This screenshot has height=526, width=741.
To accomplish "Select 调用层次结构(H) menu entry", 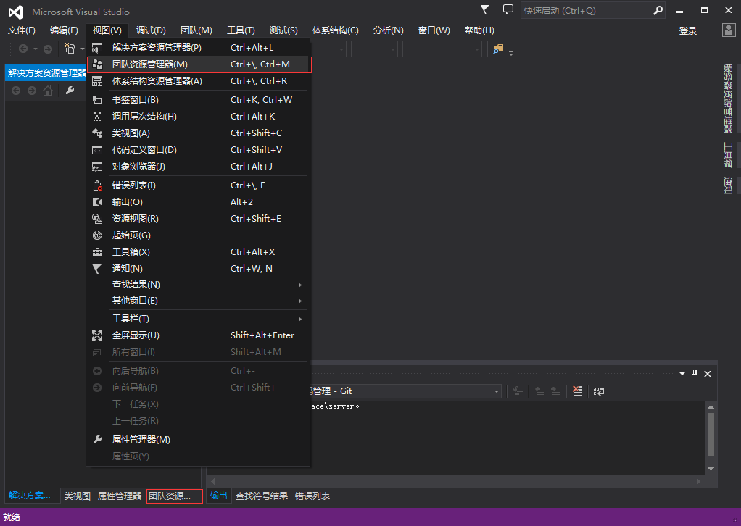I will point(199,116).
